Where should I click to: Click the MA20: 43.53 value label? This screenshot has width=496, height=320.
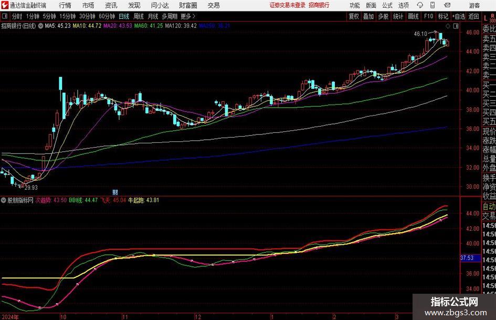118,26
